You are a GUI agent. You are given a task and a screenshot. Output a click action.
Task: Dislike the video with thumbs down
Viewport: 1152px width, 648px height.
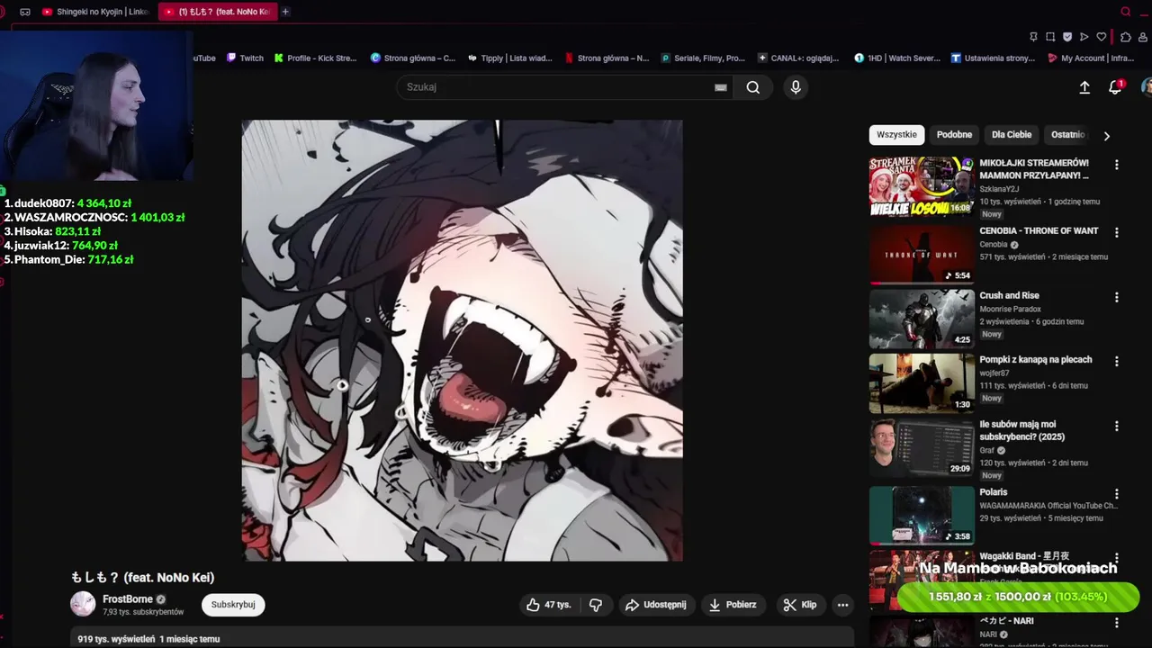coord(596,605)
